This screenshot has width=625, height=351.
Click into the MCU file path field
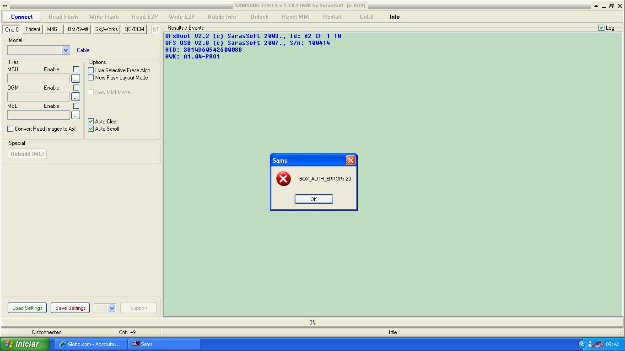[38, 79]
